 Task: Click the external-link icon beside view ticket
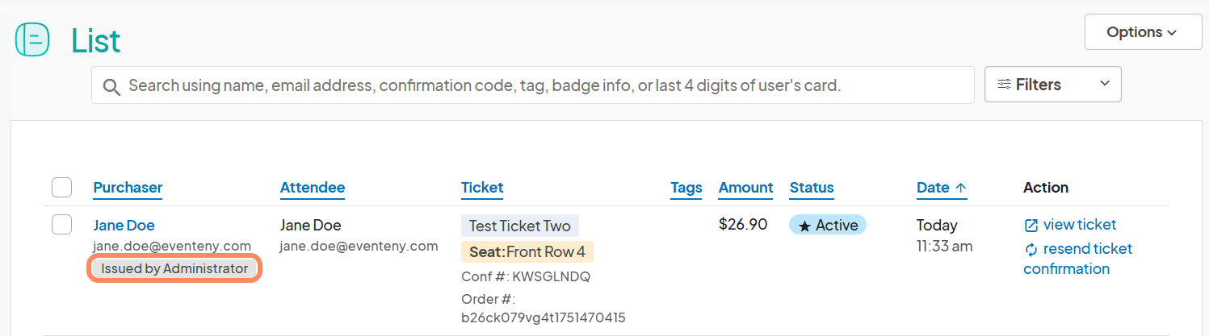(1031, 225)
